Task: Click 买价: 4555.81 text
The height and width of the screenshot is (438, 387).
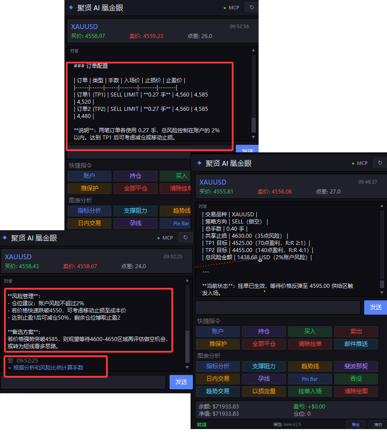Action: [216, 192]
